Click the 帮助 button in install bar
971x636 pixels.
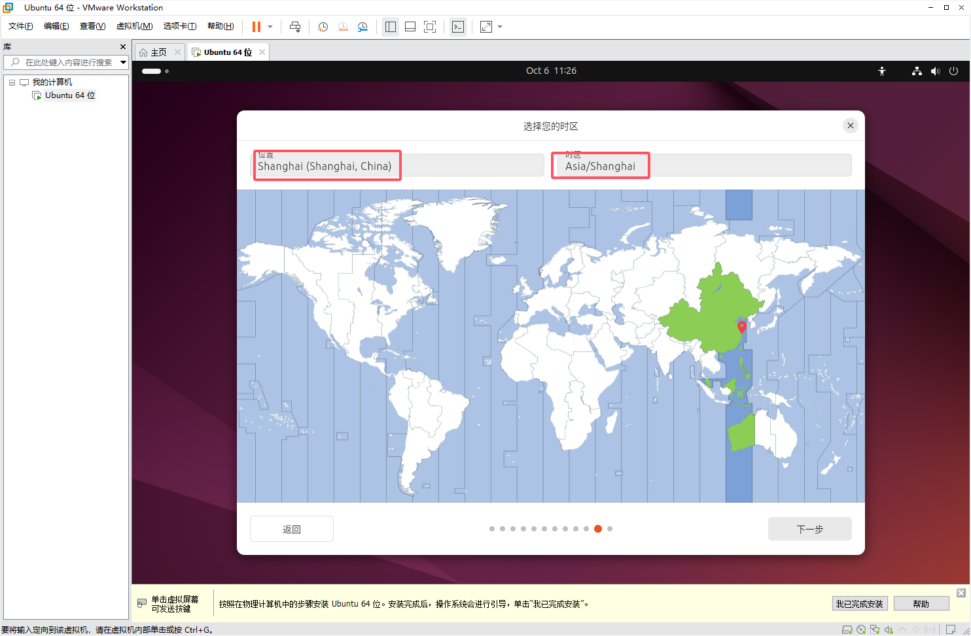click(x=921, y=604)
